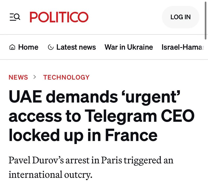Click the clock icon beside Latest news
Image resolution: width=208 pixels, height=186 pixels.
tap(50, 47)
